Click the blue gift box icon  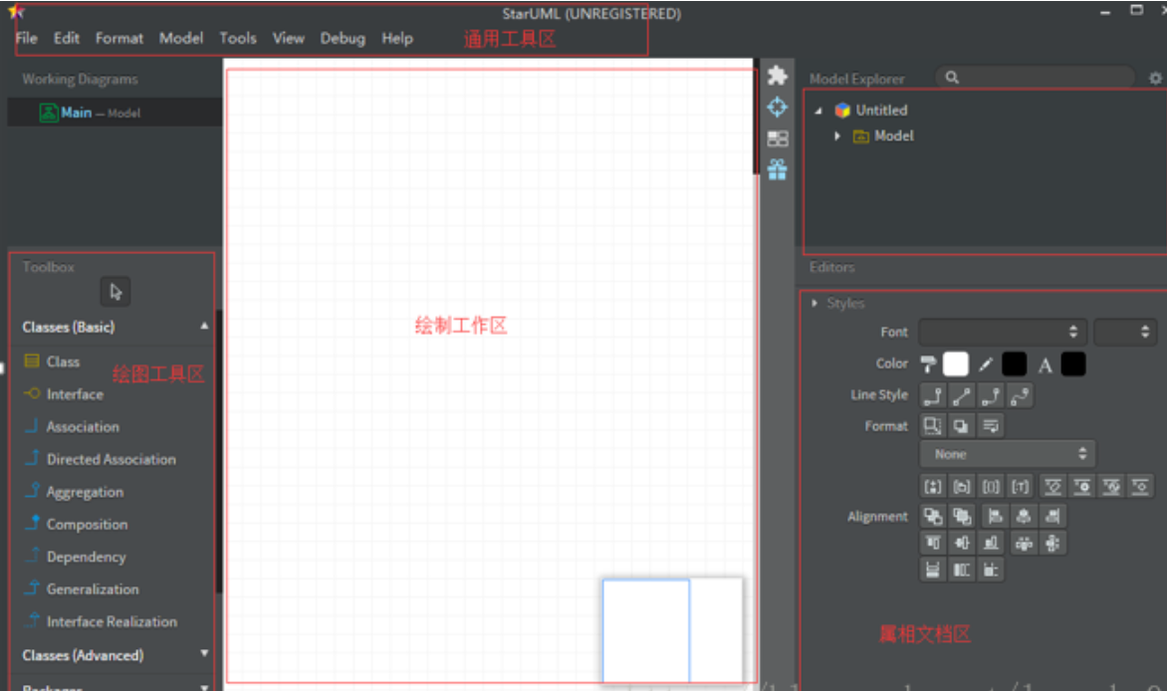[x=777, y=170]
